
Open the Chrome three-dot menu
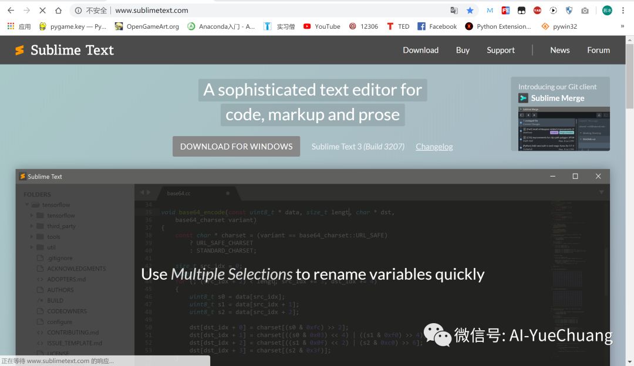pos(623,11)
